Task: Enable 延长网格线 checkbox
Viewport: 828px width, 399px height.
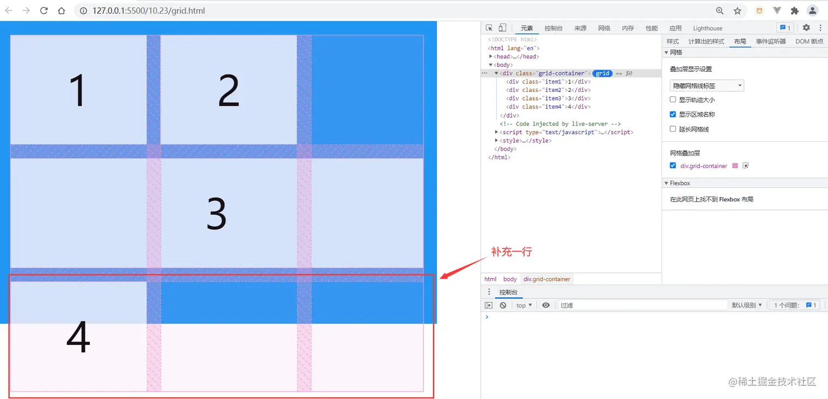Action: (673, 129)
